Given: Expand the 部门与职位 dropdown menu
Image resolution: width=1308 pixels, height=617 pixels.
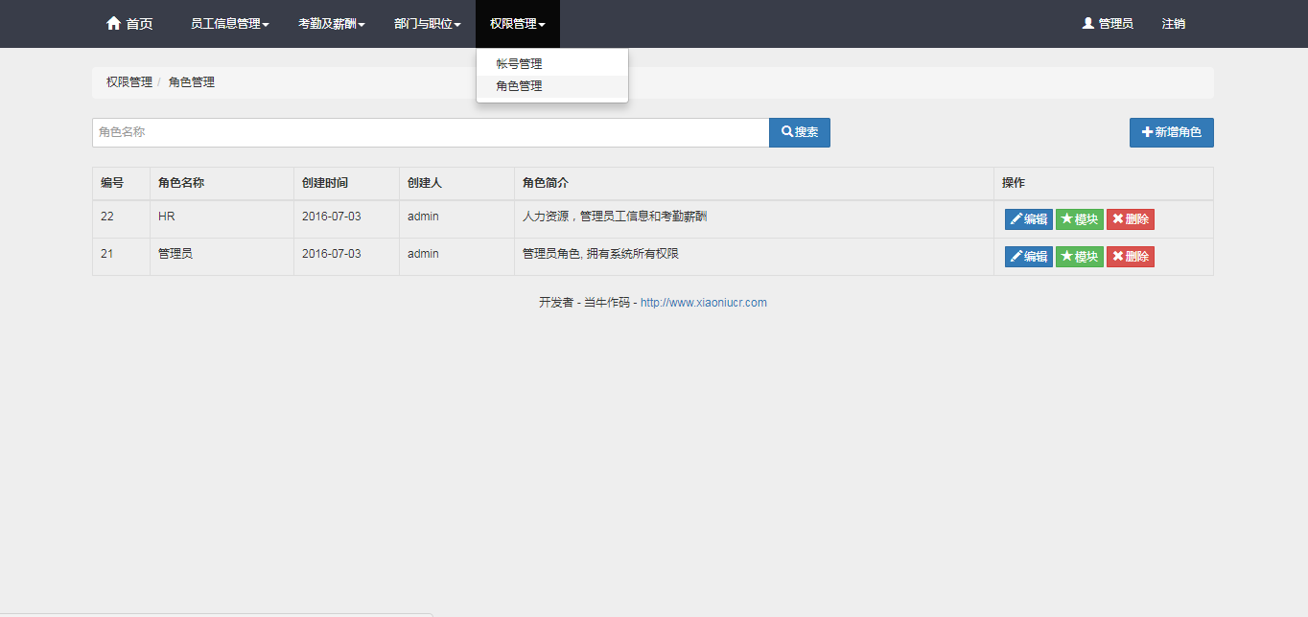Looking at the screenshot, I should [428, 24].
